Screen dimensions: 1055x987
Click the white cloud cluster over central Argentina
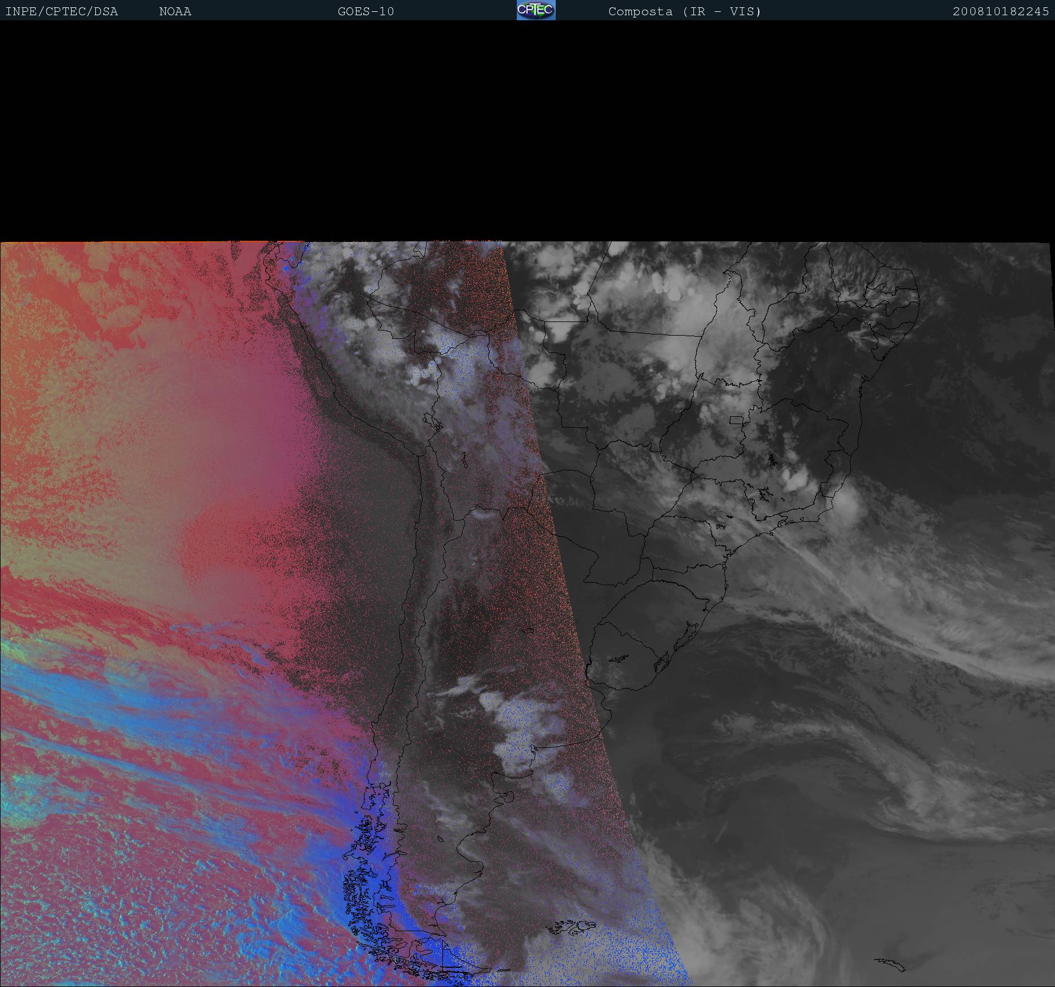(519, 728)
